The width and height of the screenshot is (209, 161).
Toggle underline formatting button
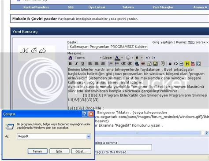tap(82, 64)
